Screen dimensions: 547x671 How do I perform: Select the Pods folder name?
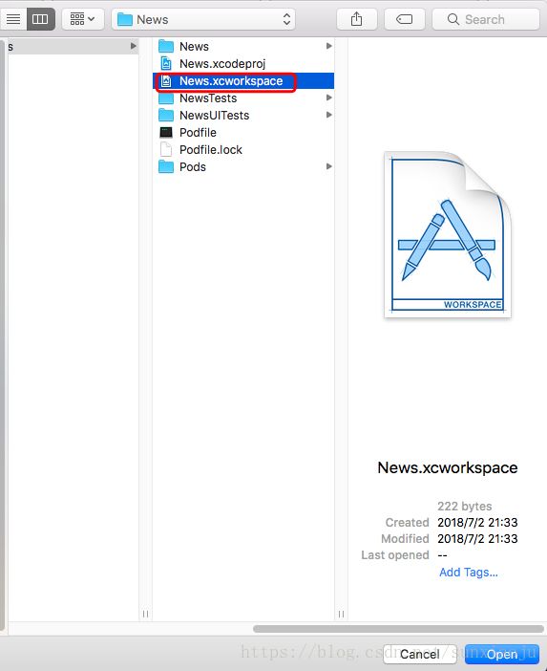pos(193,167)
